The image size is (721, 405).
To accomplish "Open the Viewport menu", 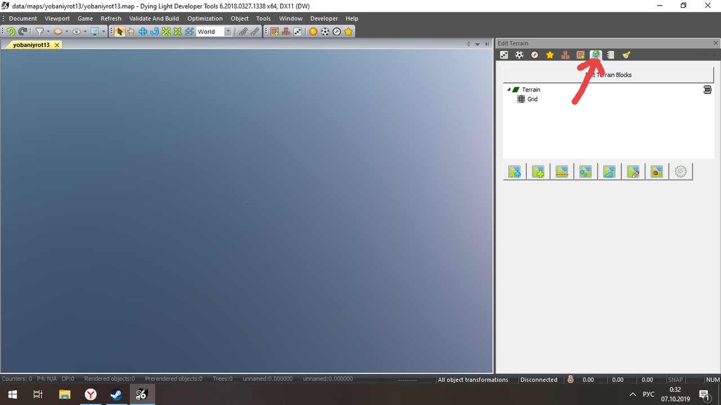I will click(x=57, y=19).
